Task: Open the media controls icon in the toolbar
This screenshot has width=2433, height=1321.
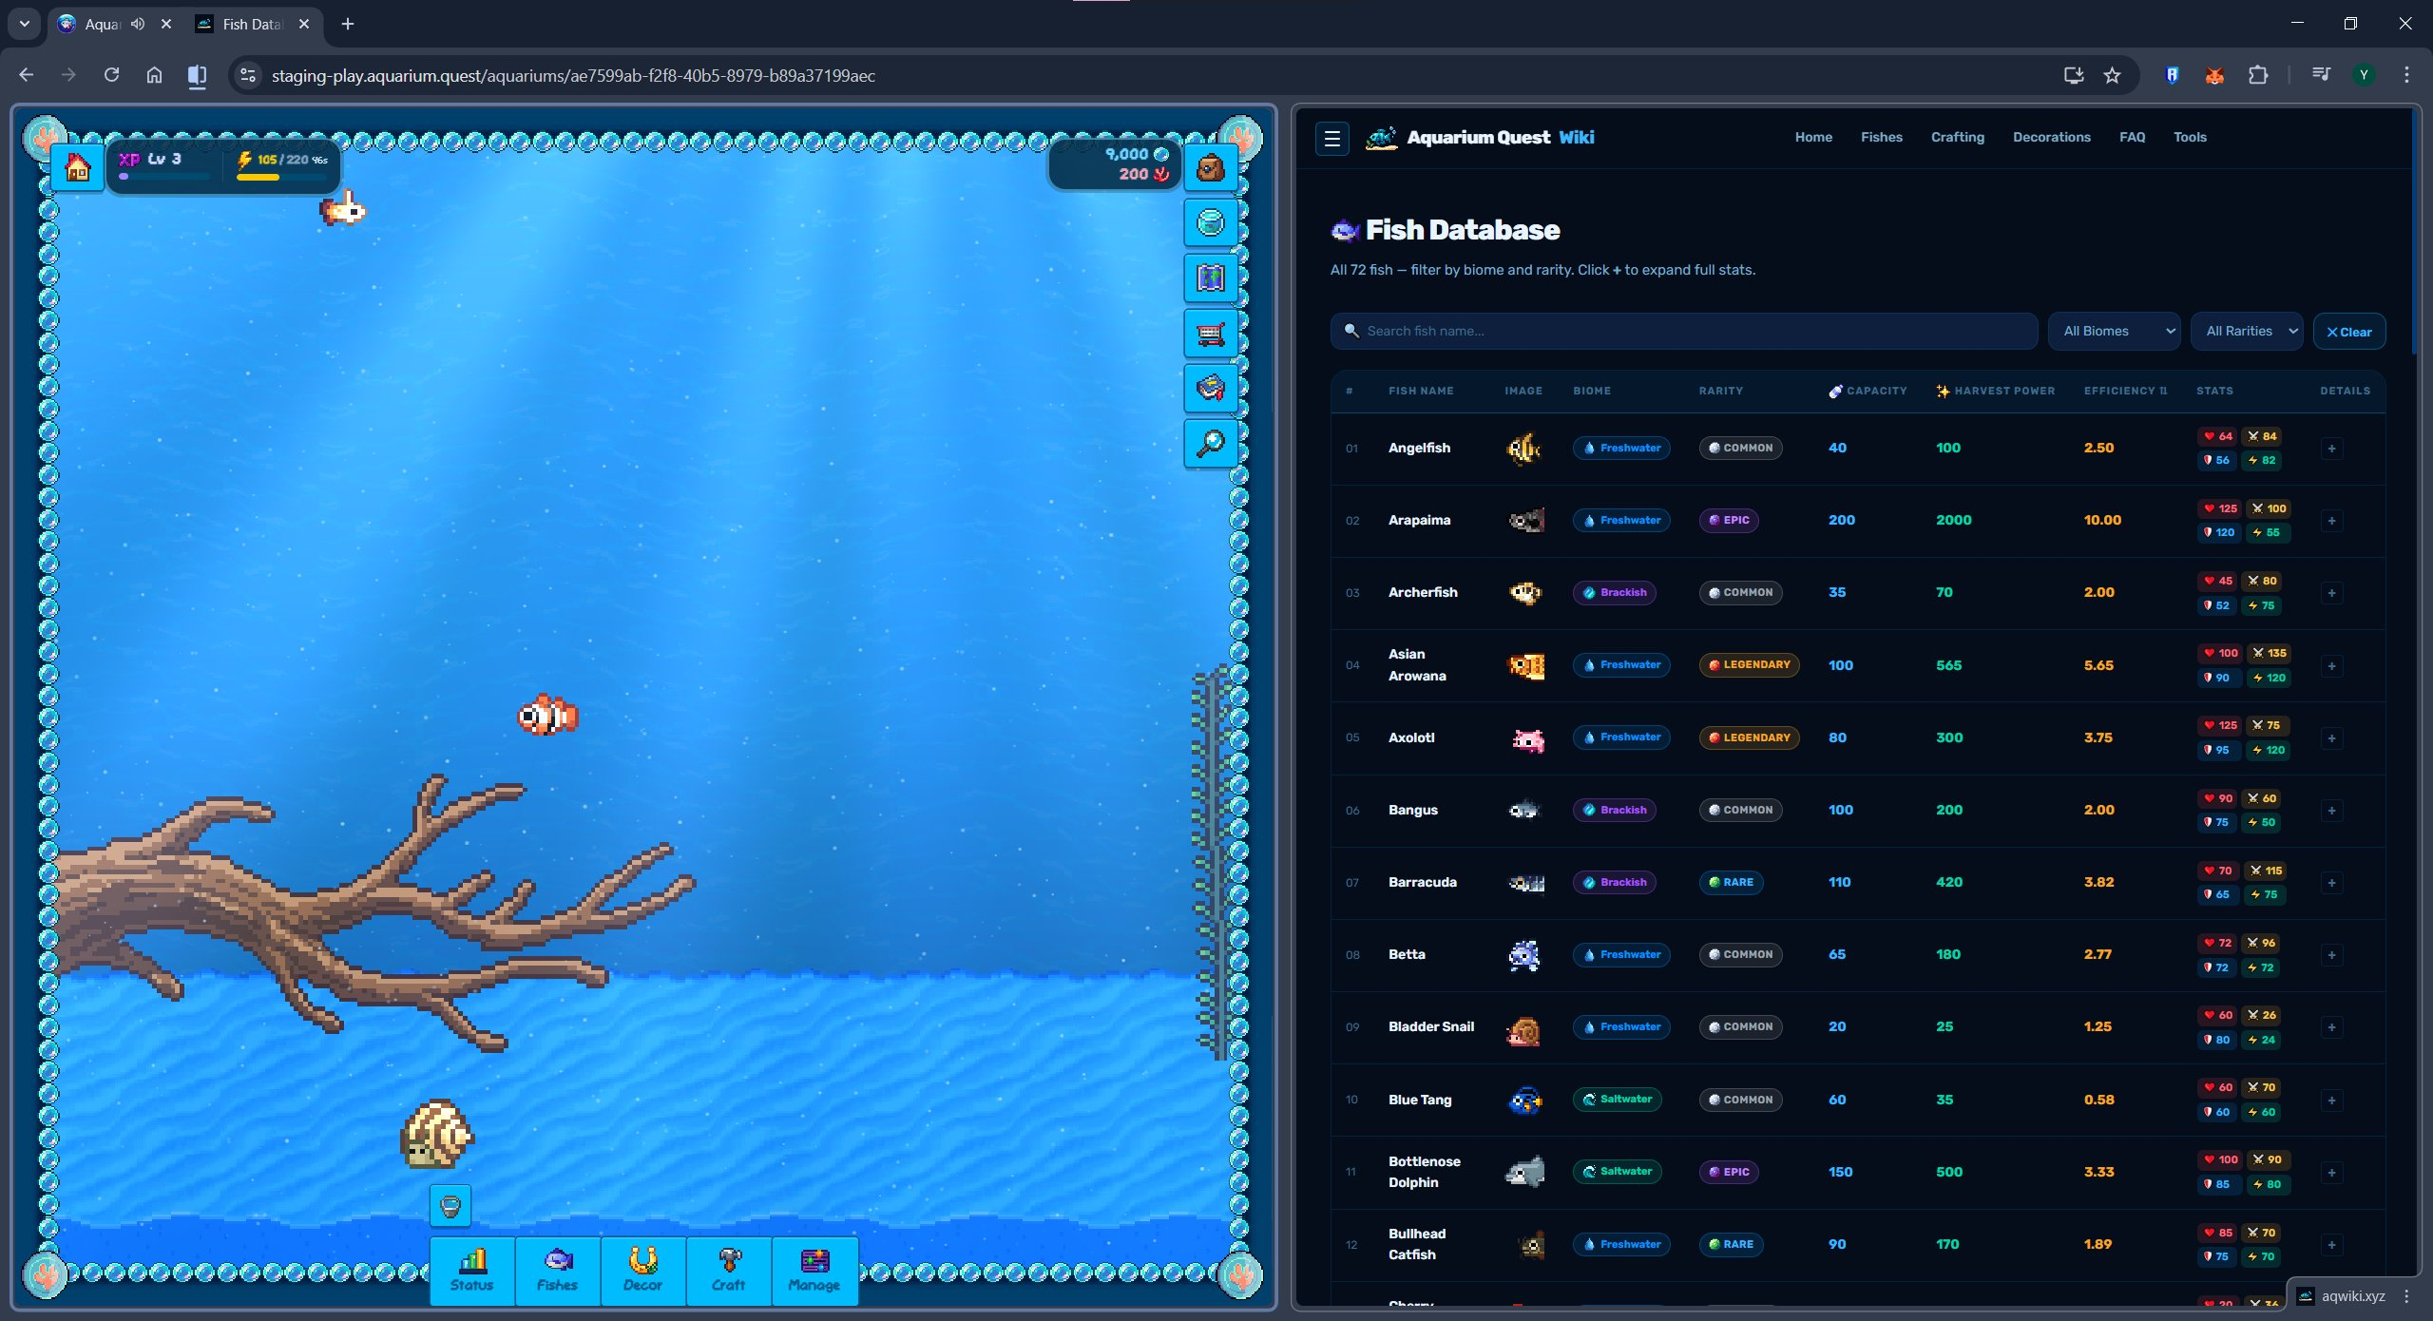Action: pyautogui.click(x=2321, y=75)
